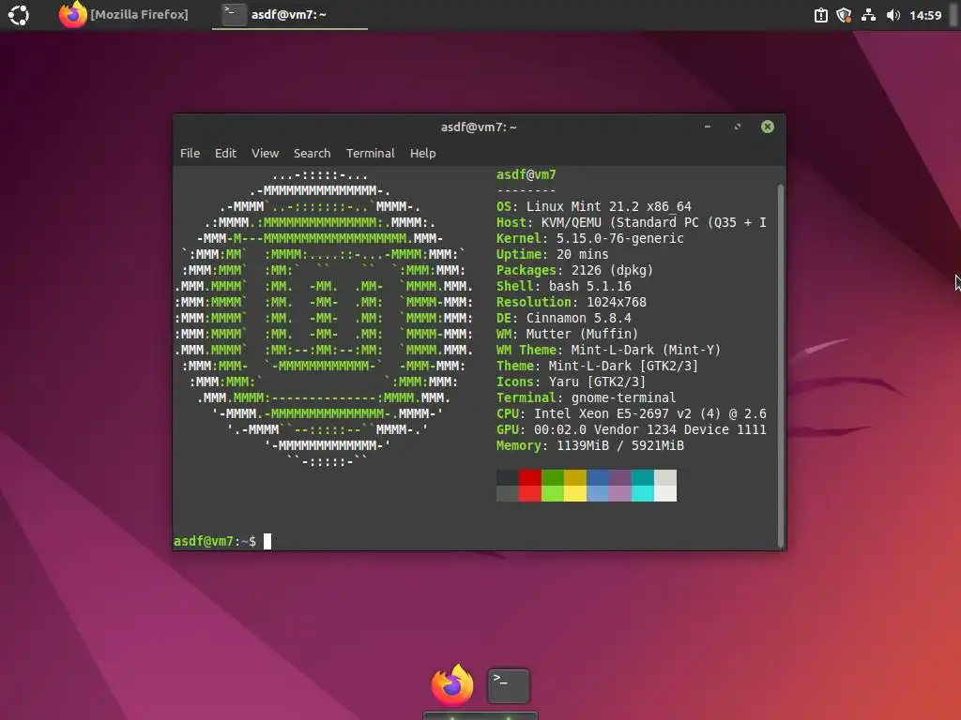Viewport: 961px width, 720px height.
Task: Open the network connections tray icon
Action: click(x=868, y=15)
